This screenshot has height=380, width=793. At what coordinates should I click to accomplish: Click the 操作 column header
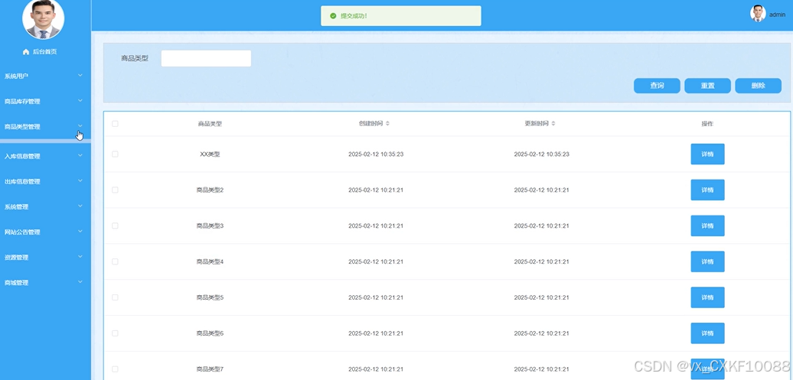point(707,124)
